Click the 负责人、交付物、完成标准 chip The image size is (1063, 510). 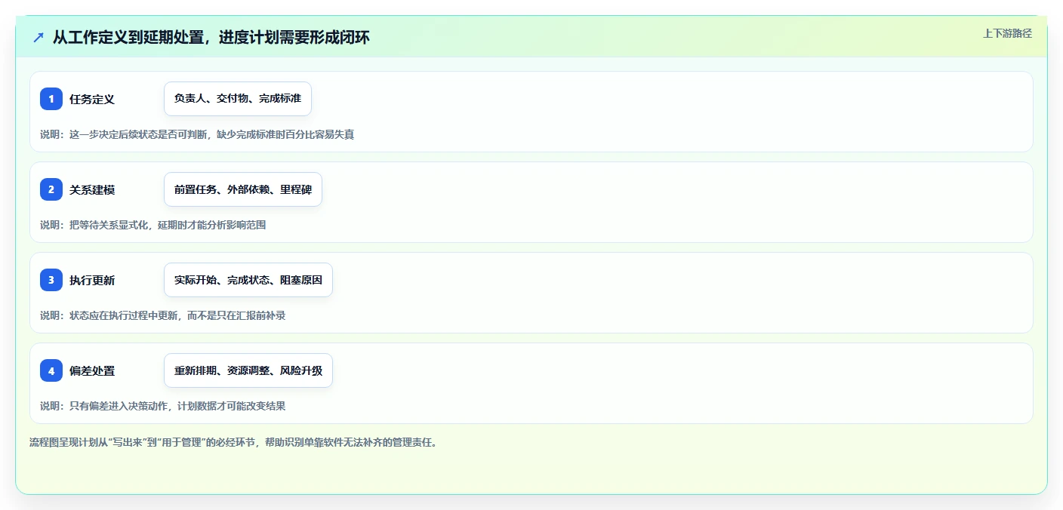pyautogui.click(x=238, y=99)
